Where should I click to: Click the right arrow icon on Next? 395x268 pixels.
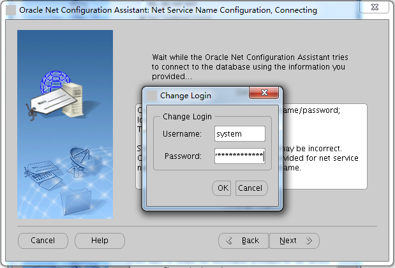click(x=309, y=241)
